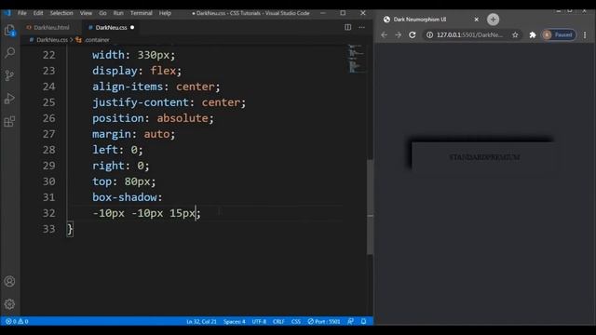Open the Explorer view in activity bar
The image size is (596, 335).
click(x=10, y=31)
